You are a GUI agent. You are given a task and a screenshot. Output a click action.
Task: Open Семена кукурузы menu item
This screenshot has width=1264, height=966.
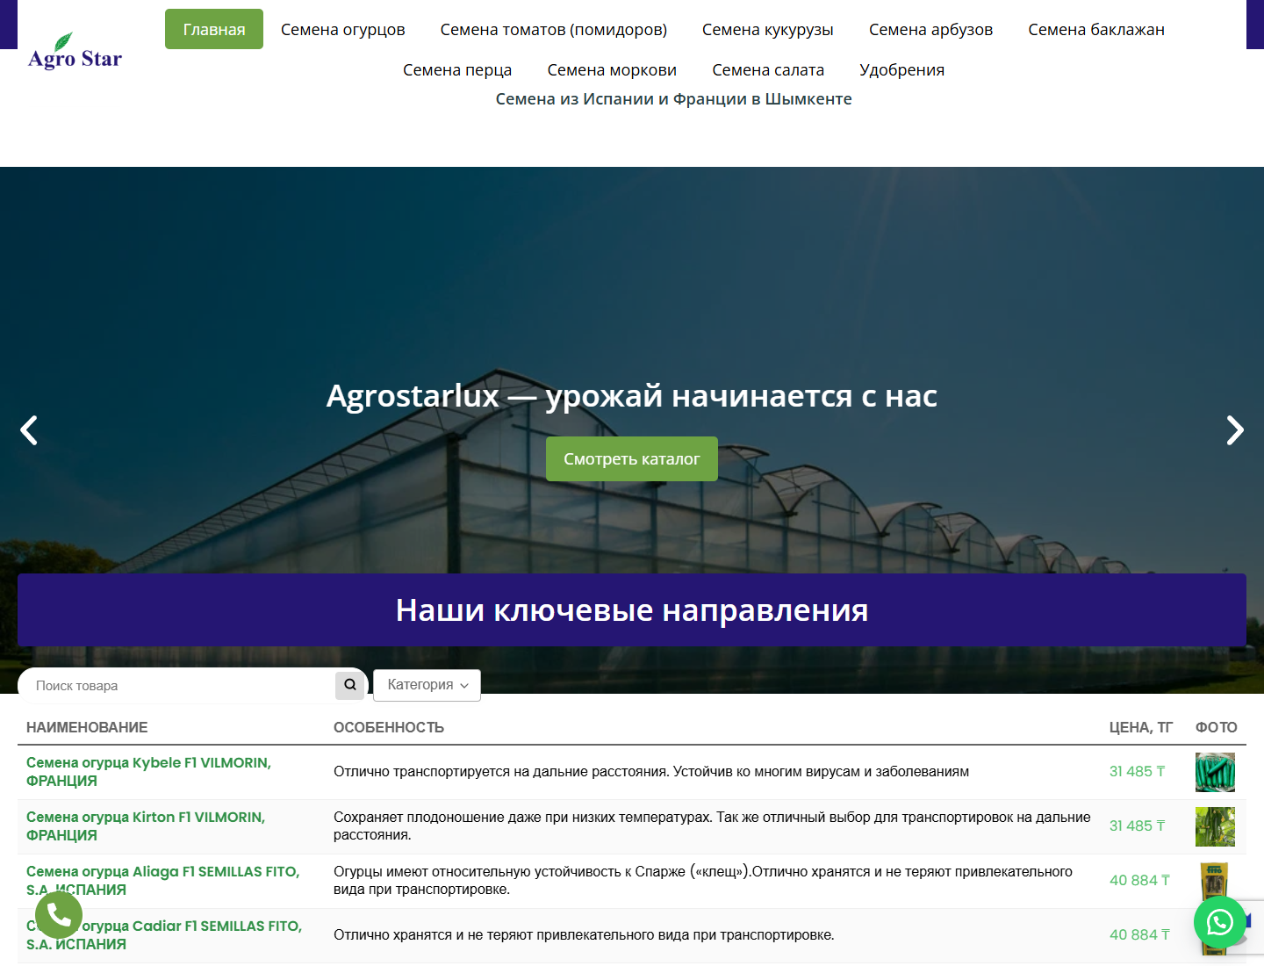tap(768, 29)
